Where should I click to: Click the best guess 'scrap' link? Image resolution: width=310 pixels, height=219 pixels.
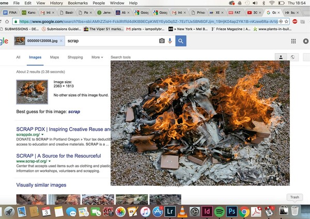coord(74,112)
